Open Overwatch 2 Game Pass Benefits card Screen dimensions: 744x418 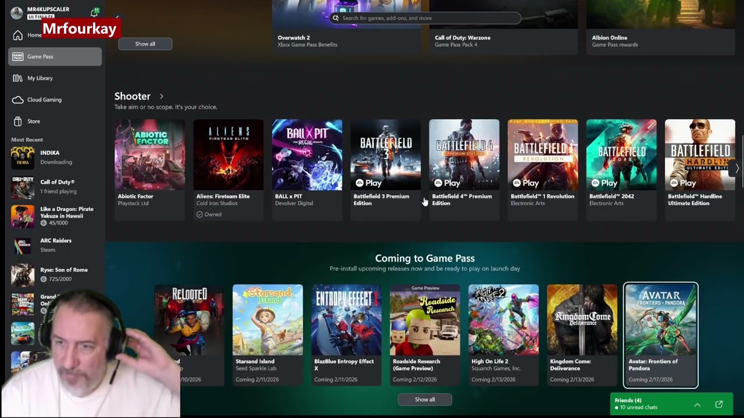(x=346, y=27)
